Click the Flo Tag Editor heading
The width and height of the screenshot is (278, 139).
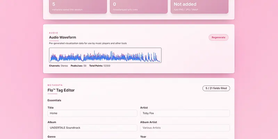pos(61,90)
